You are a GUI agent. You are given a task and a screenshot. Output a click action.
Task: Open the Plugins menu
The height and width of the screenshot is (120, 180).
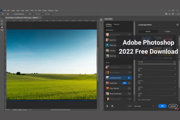[x=45, y=10]
